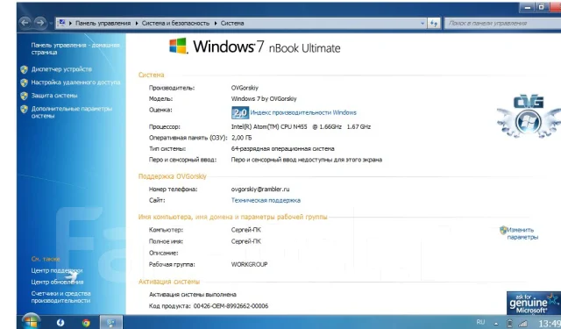Click the network signal tray icon
Viewport: 561px width, 329px height.
[x=522, y=323]
